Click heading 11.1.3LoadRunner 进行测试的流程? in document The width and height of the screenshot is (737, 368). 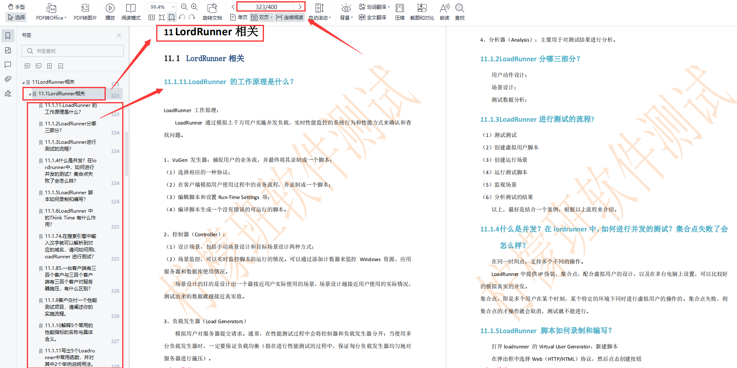(x=537, y=119)
